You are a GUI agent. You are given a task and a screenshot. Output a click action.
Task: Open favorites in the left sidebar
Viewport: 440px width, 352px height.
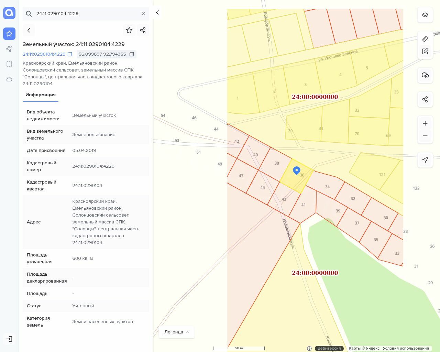(x=9, y=34)
